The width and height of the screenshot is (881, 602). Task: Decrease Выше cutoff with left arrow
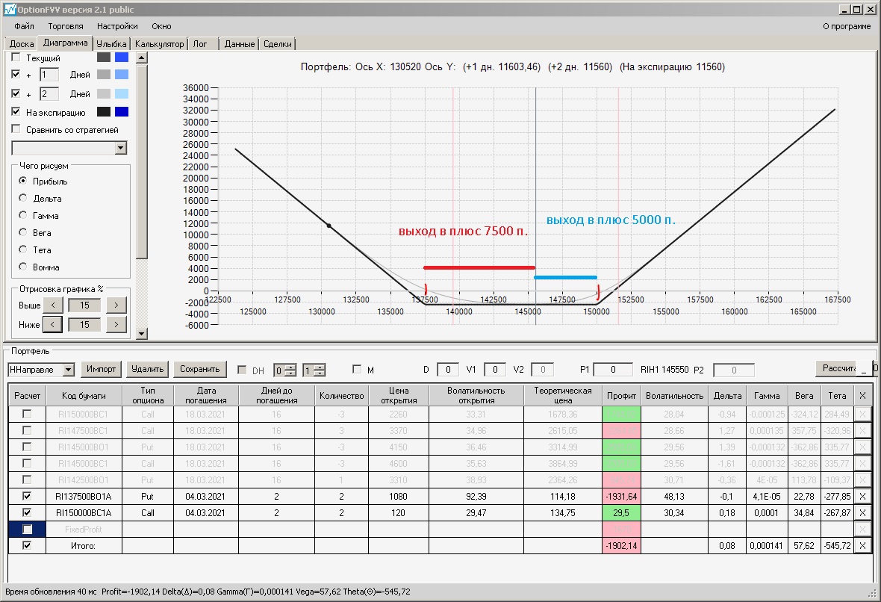click(53, 305)
